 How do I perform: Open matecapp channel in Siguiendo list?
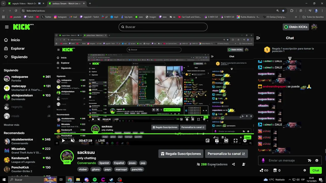tap(27, 88)
